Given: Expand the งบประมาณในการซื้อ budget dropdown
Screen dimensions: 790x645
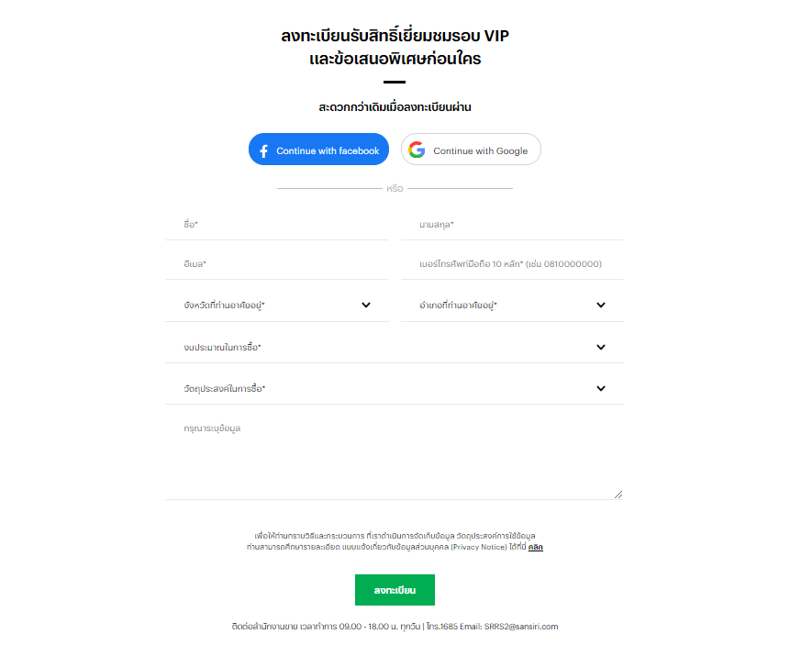Looking at the screenshot, I should pyautogui.click(x=395, y=347).
